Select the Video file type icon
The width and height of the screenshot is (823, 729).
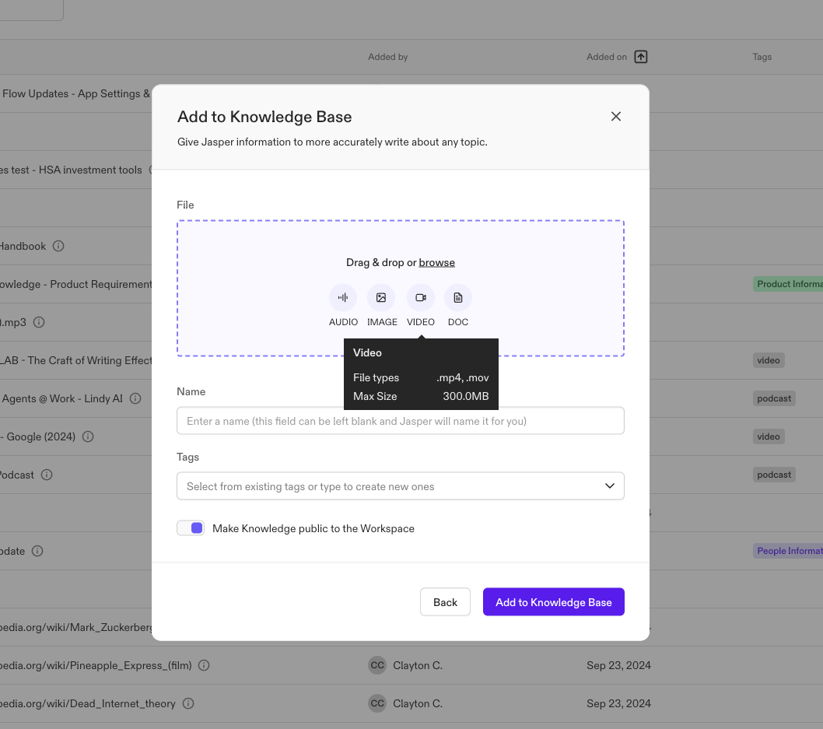coord(421,298)
